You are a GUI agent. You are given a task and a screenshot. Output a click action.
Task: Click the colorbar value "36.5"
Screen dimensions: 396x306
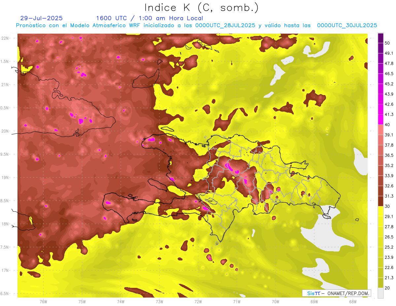[389, 155]
